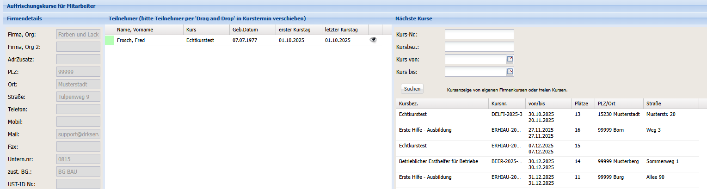Click the Kurs bis date field
The image size is (707, 189).
click(x=475, y=72)
